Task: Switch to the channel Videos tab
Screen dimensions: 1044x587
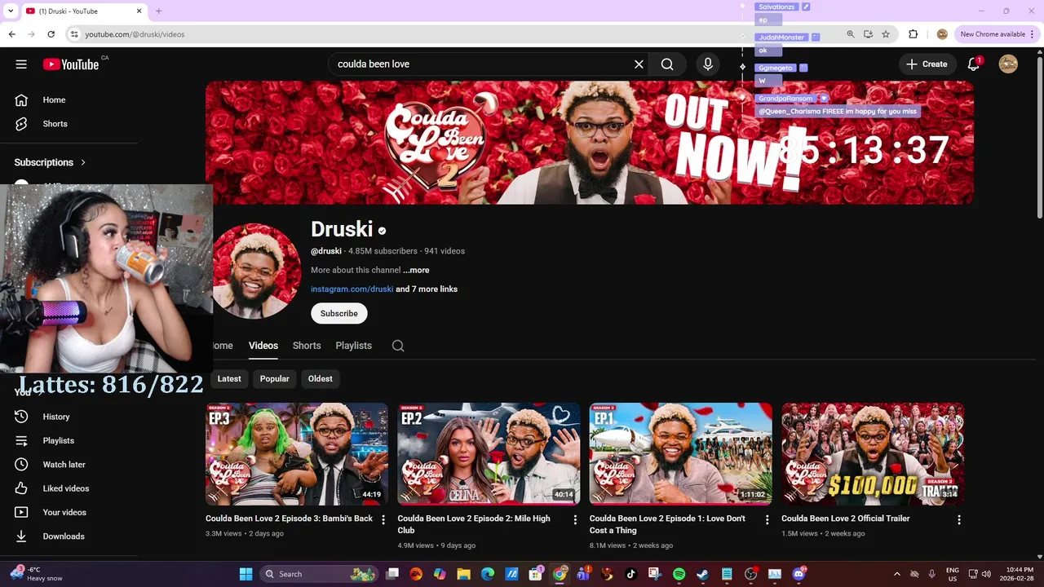Action: [x=263, y=346]
